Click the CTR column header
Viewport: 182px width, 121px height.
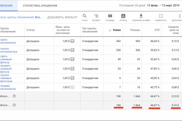157,30
